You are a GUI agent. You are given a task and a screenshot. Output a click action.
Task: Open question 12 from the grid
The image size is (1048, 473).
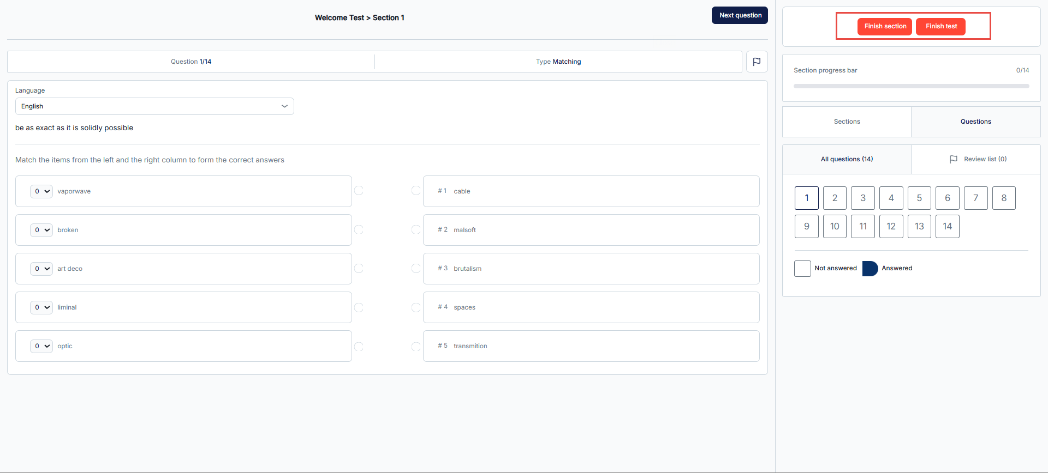[891, 226]
